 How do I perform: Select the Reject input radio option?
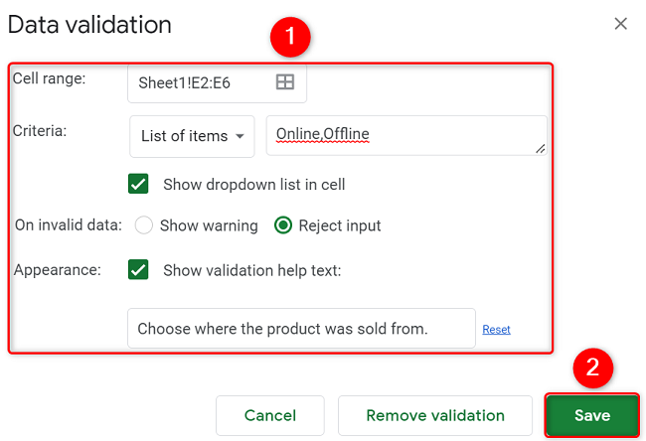tap(283, 225)
